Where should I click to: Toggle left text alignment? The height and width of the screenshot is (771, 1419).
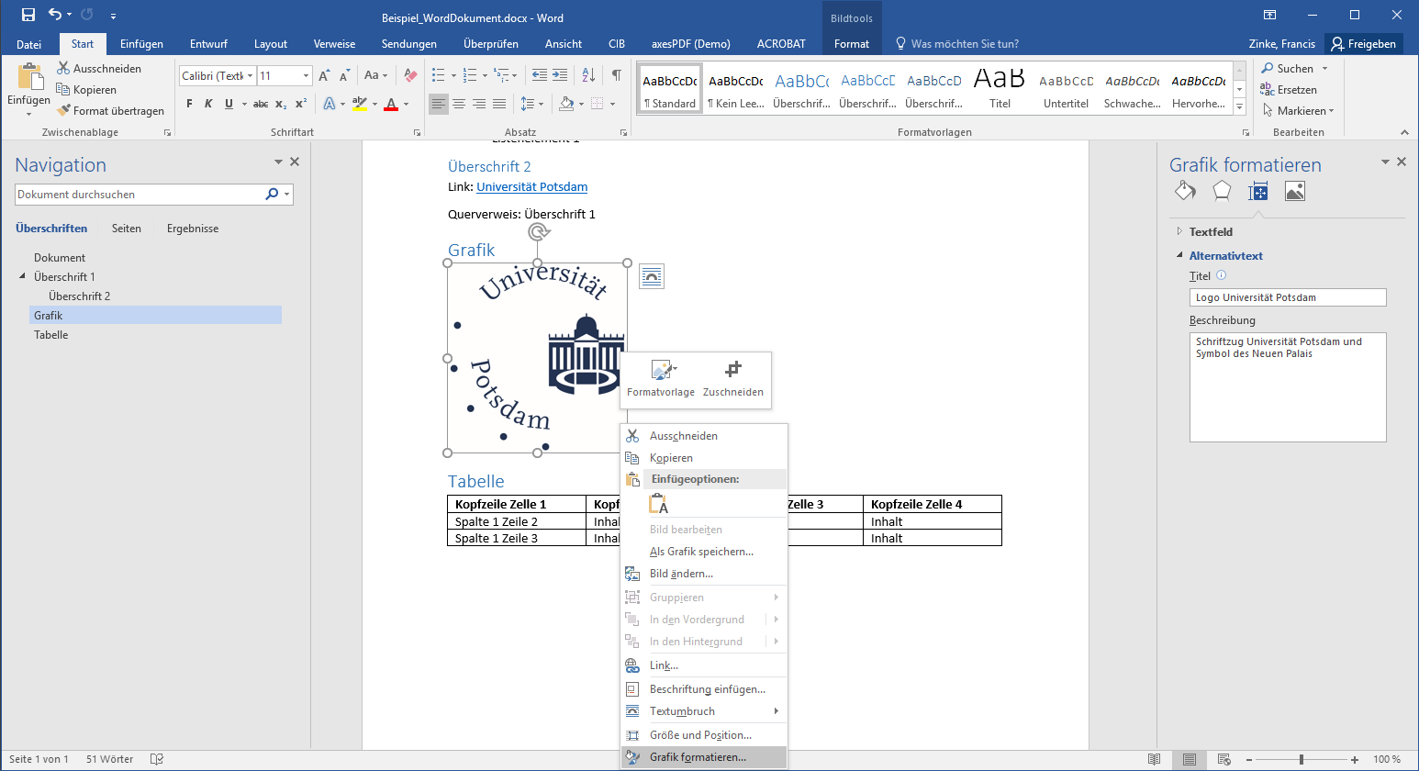pyautogui.click(x=439, y=104)
